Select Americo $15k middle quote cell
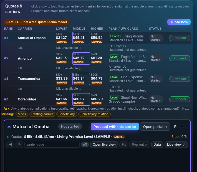 point(81,58)
